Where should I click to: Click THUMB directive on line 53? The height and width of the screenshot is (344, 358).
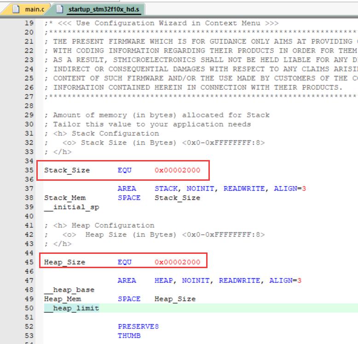coord(129,336)
